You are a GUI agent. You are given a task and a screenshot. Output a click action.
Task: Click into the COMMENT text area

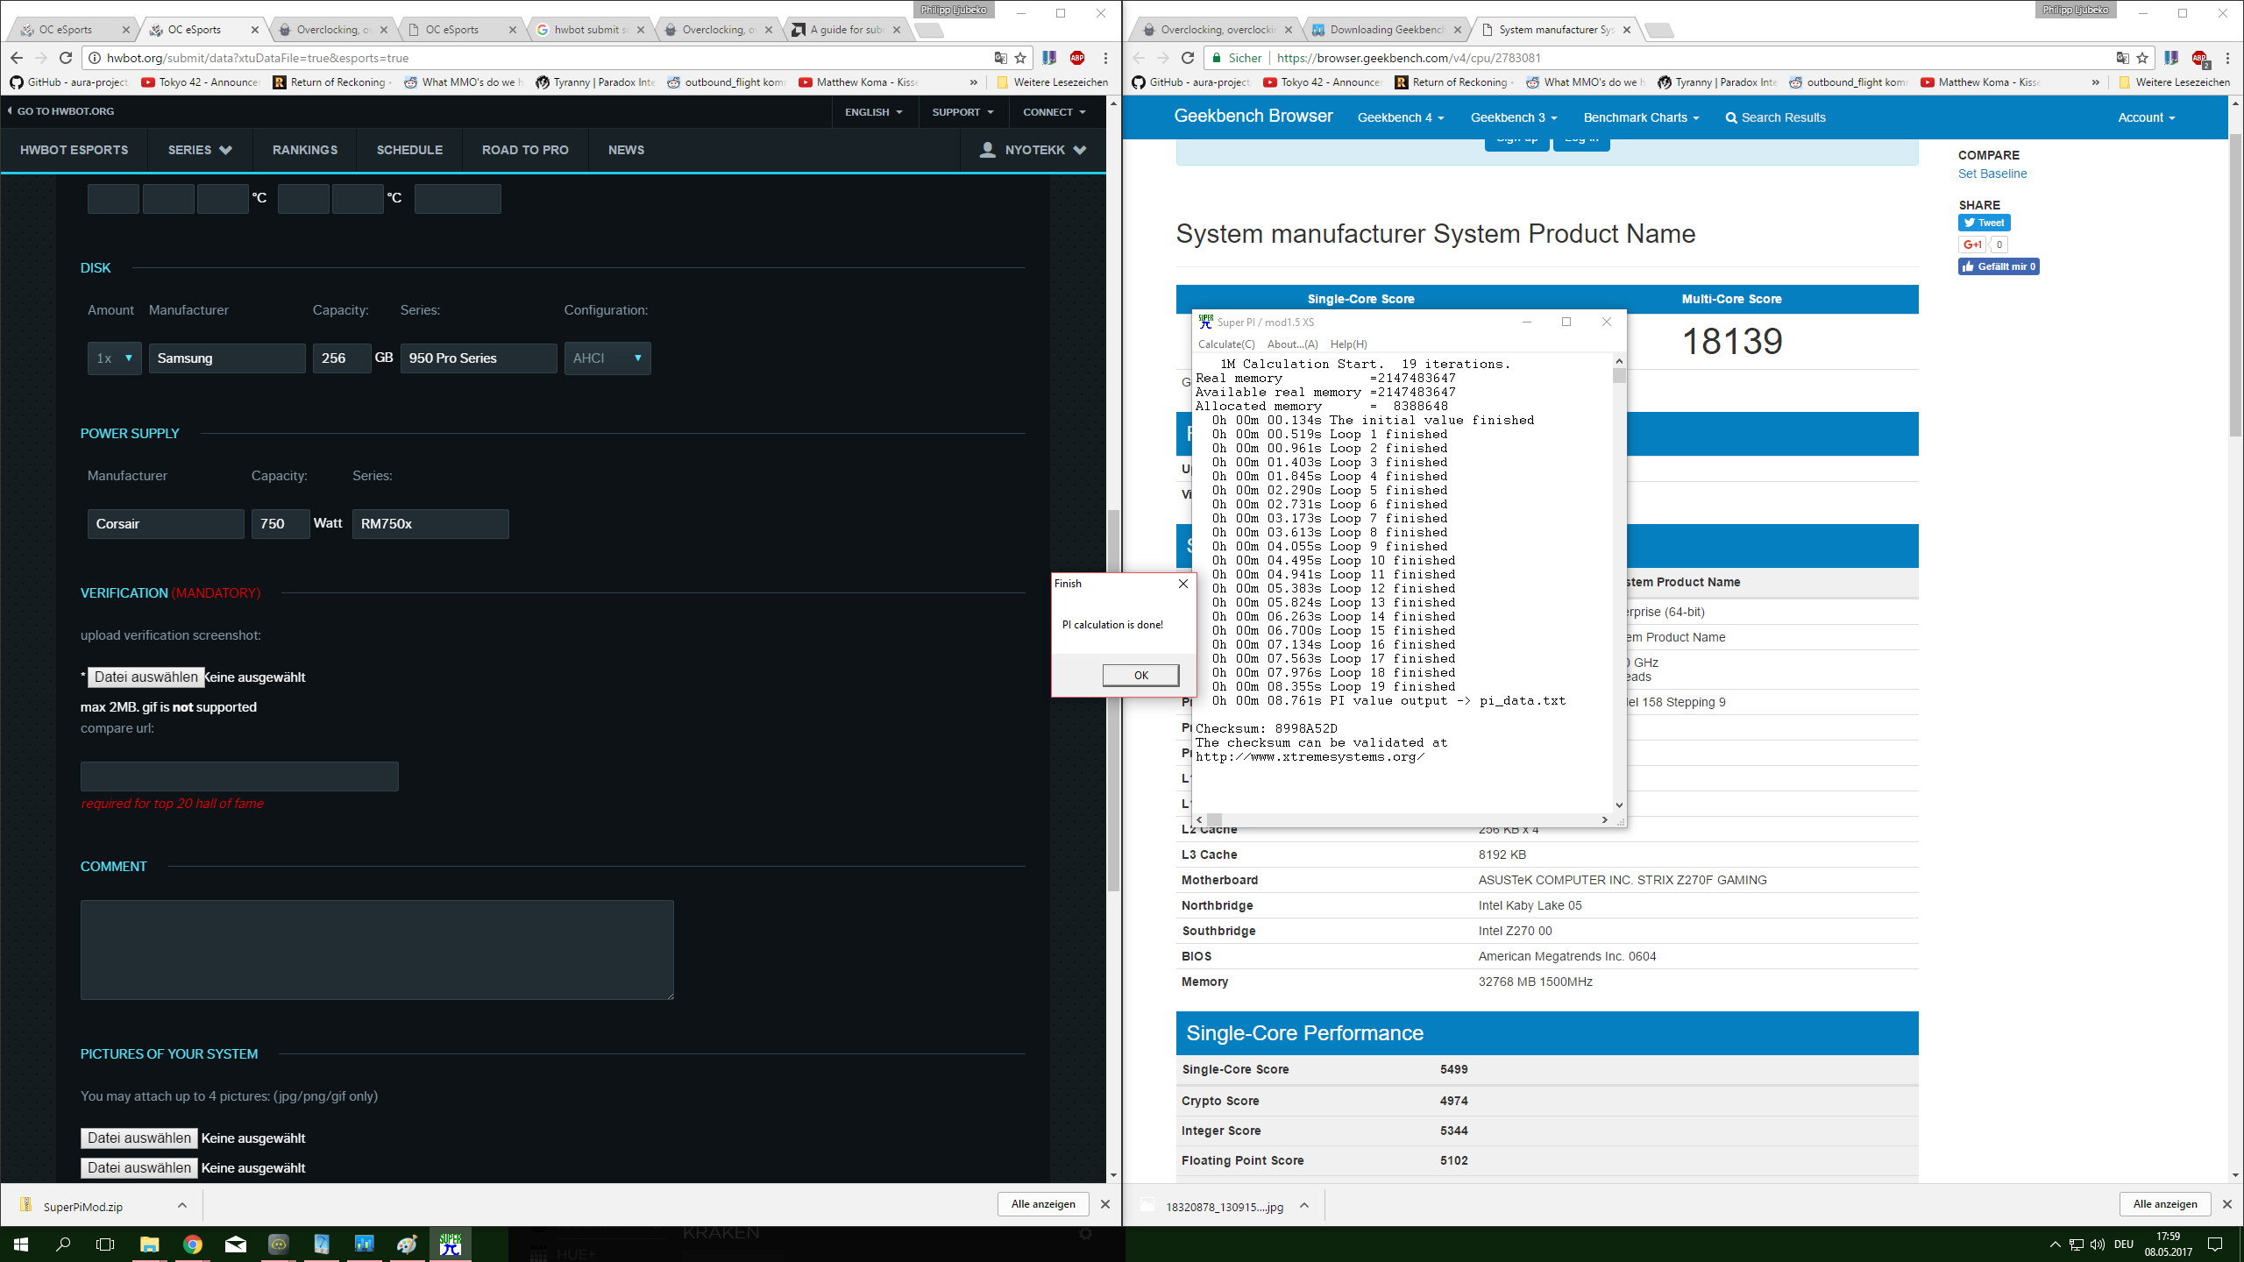[x=377, y=950]
